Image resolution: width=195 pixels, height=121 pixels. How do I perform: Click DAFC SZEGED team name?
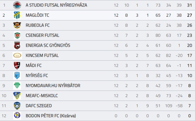[x=39, y=106]
